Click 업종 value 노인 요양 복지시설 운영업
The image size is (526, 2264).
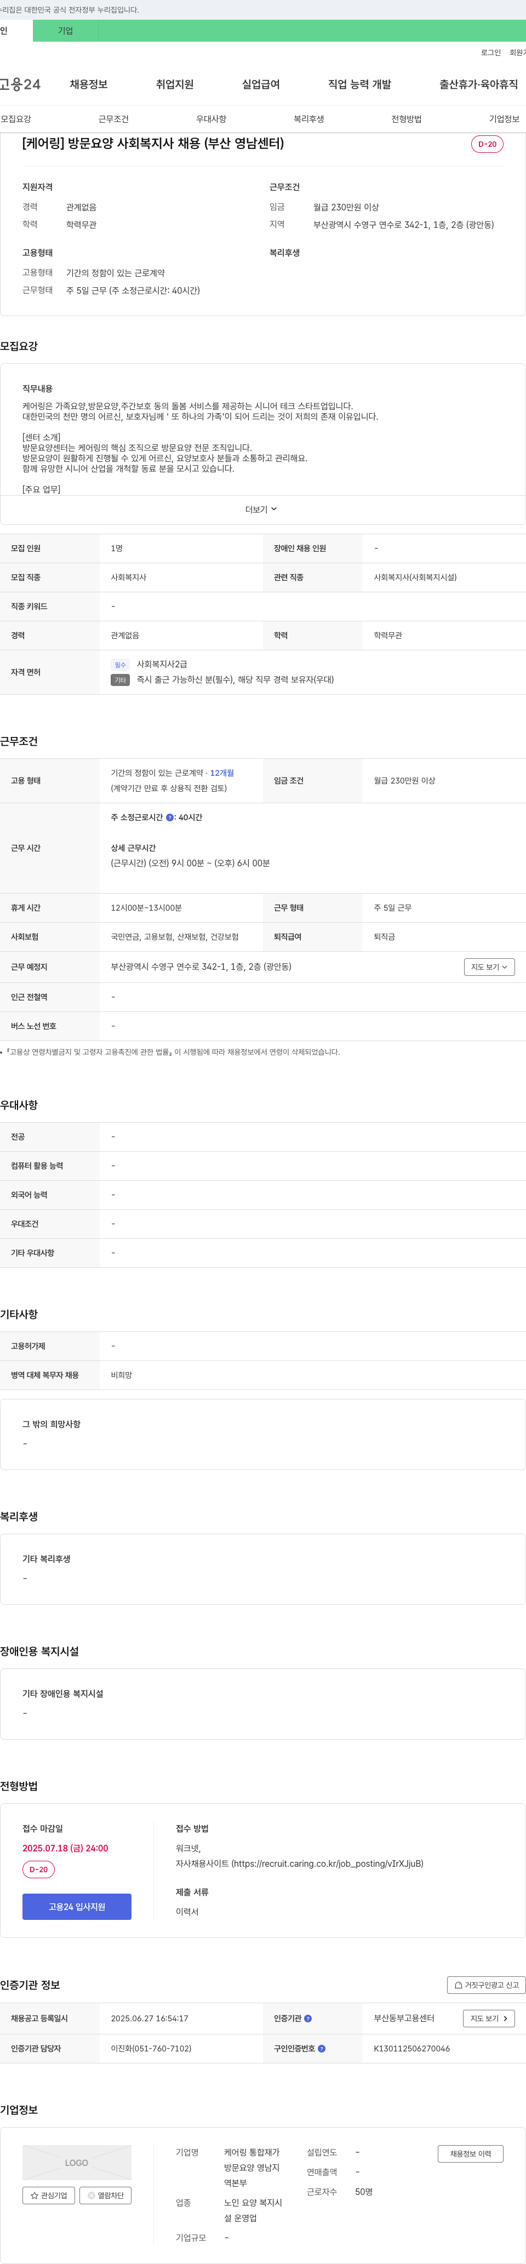tap(253, 2210)
